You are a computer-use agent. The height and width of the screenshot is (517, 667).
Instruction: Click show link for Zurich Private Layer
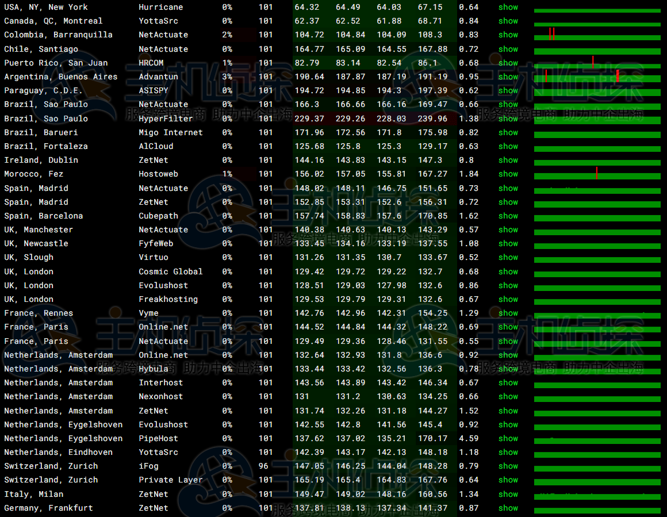coord(508,480)
